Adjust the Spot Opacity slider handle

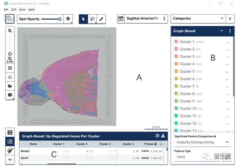[x=60, y=19]
